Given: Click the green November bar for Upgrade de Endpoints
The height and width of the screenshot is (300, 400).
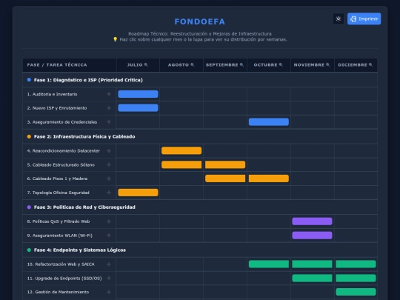Looking at the screenshot, I should [x=313, y=278].
